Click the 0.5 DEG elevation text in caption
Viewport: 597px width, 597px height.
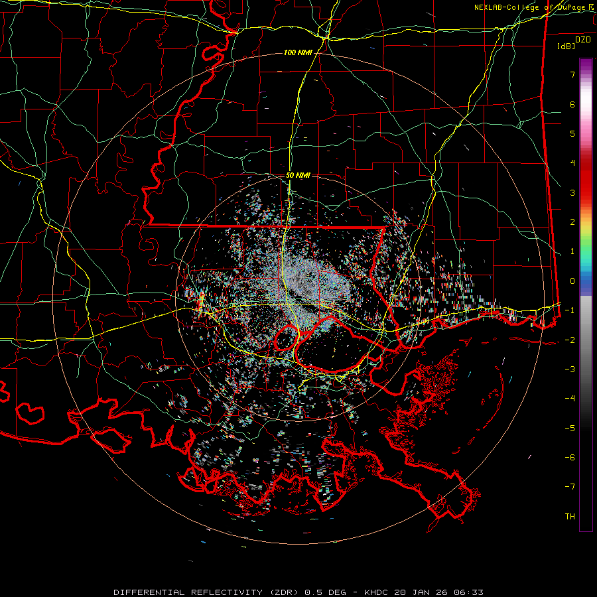(x=325, y=592)
